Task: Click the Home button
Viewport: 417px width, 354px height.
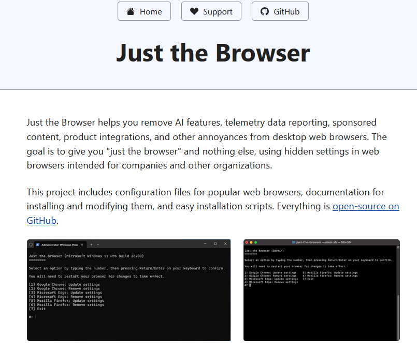Action: coord(144,11)
